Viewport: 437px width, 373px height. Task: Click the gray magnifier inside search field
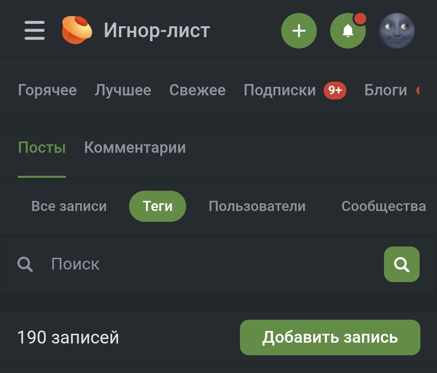tap(25, 264)
